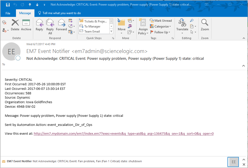This screenshot has width=248, height=168.
Task: Collapse the message header with the chevron
Action: [x=243, y=66]
